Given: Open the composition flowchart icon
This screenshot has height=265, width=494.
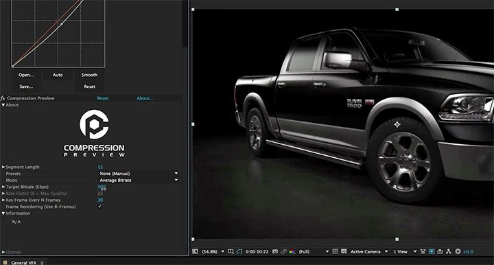Looking at the screenshot, I should 449,251.
